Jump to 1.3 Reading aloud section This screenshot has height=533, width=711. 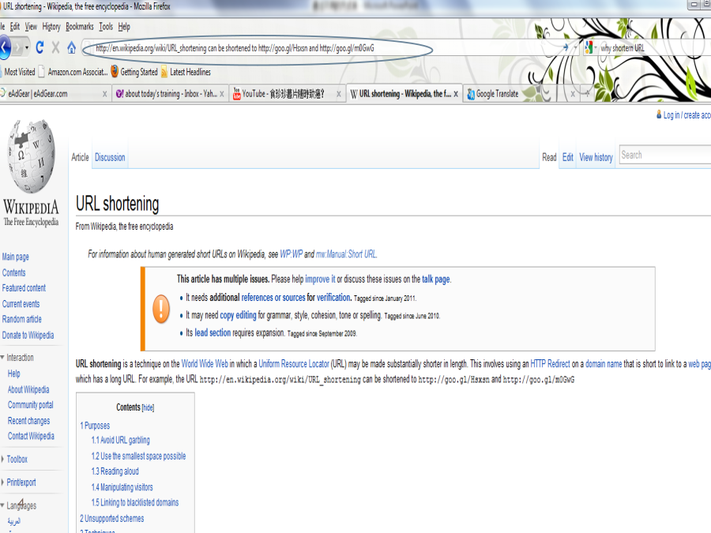tap(115, 471)
